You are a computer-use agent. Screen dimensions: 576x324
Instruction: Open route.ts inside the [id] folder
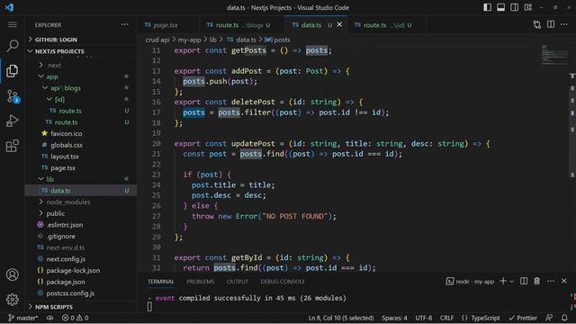tap(81, 111)
